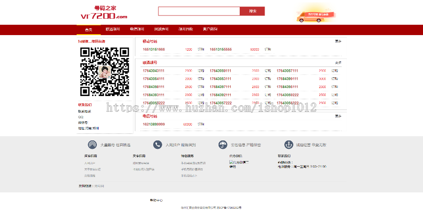The width and height of the screenshot is (423, 213).
Task: Click the QR code image
Action: coord(105,72)
